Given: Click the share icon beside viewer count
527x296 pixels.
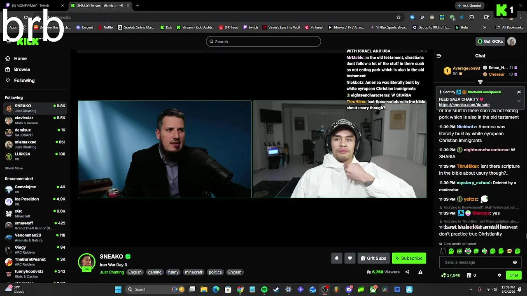Looking at the screenshot, I should coord(407,272).
